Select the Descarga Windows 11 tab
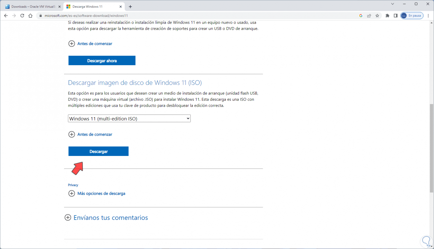 pos(94,7)
